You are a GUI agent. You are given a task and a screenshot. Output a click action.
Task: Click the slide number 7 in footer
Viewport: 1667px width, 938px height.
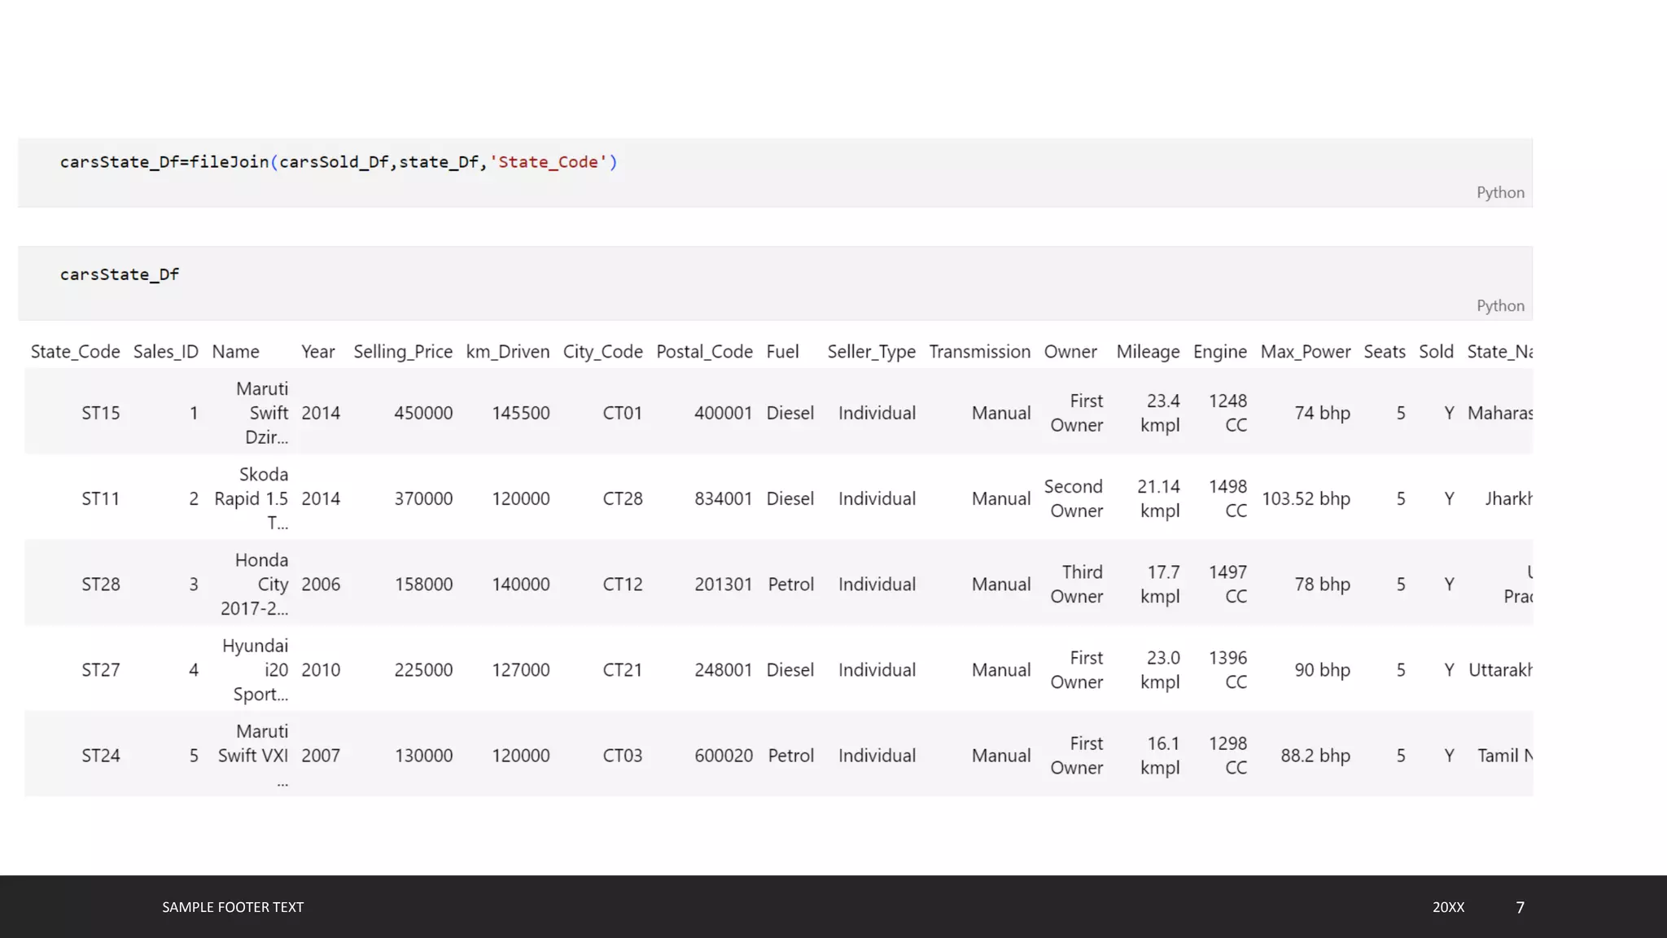[1520, 907]
